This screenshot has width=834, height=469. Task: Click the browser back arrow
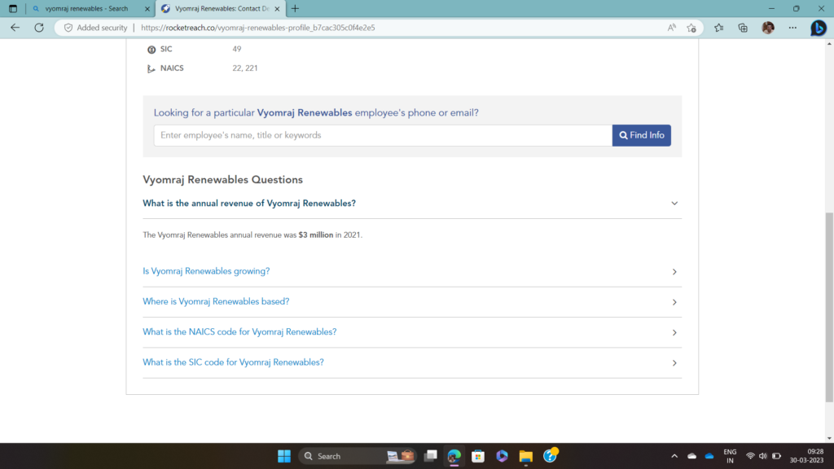tap(15, 28)
